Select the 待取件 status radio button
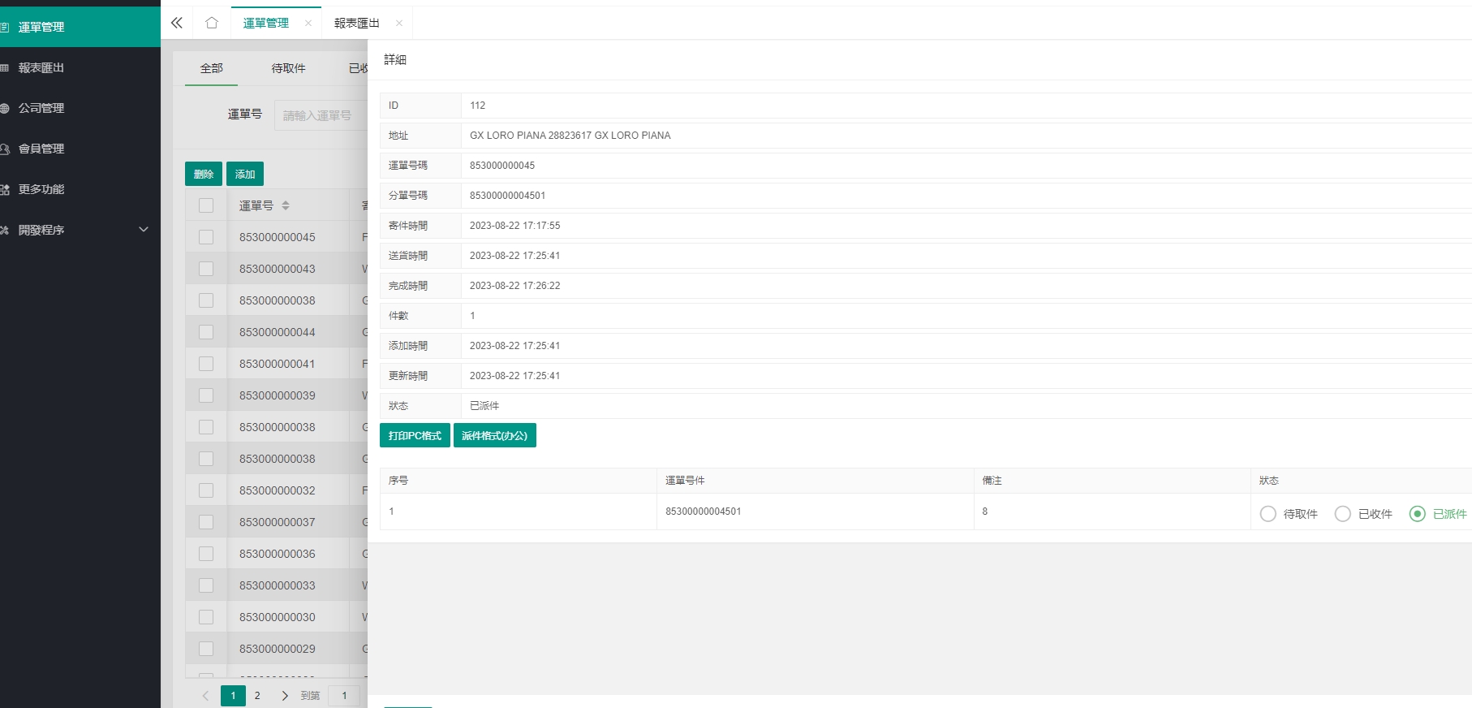The width and height of the screenshot is (1472, 708). [x=1268, y=514]
